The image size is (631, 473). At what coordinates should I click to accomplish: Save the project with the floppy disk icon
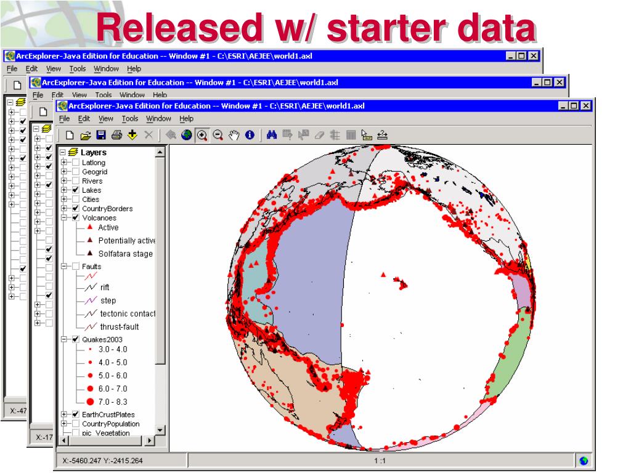(101, 135)
